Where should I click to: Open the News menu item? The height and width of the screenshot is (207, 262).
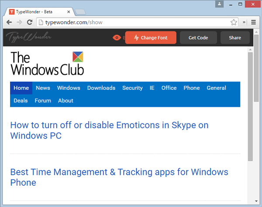(x=43, y=88)
